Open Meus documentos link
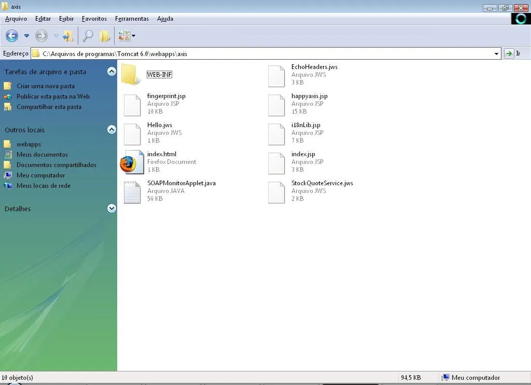The height and width of the screenshot is (385, 531). click(42, 155)
